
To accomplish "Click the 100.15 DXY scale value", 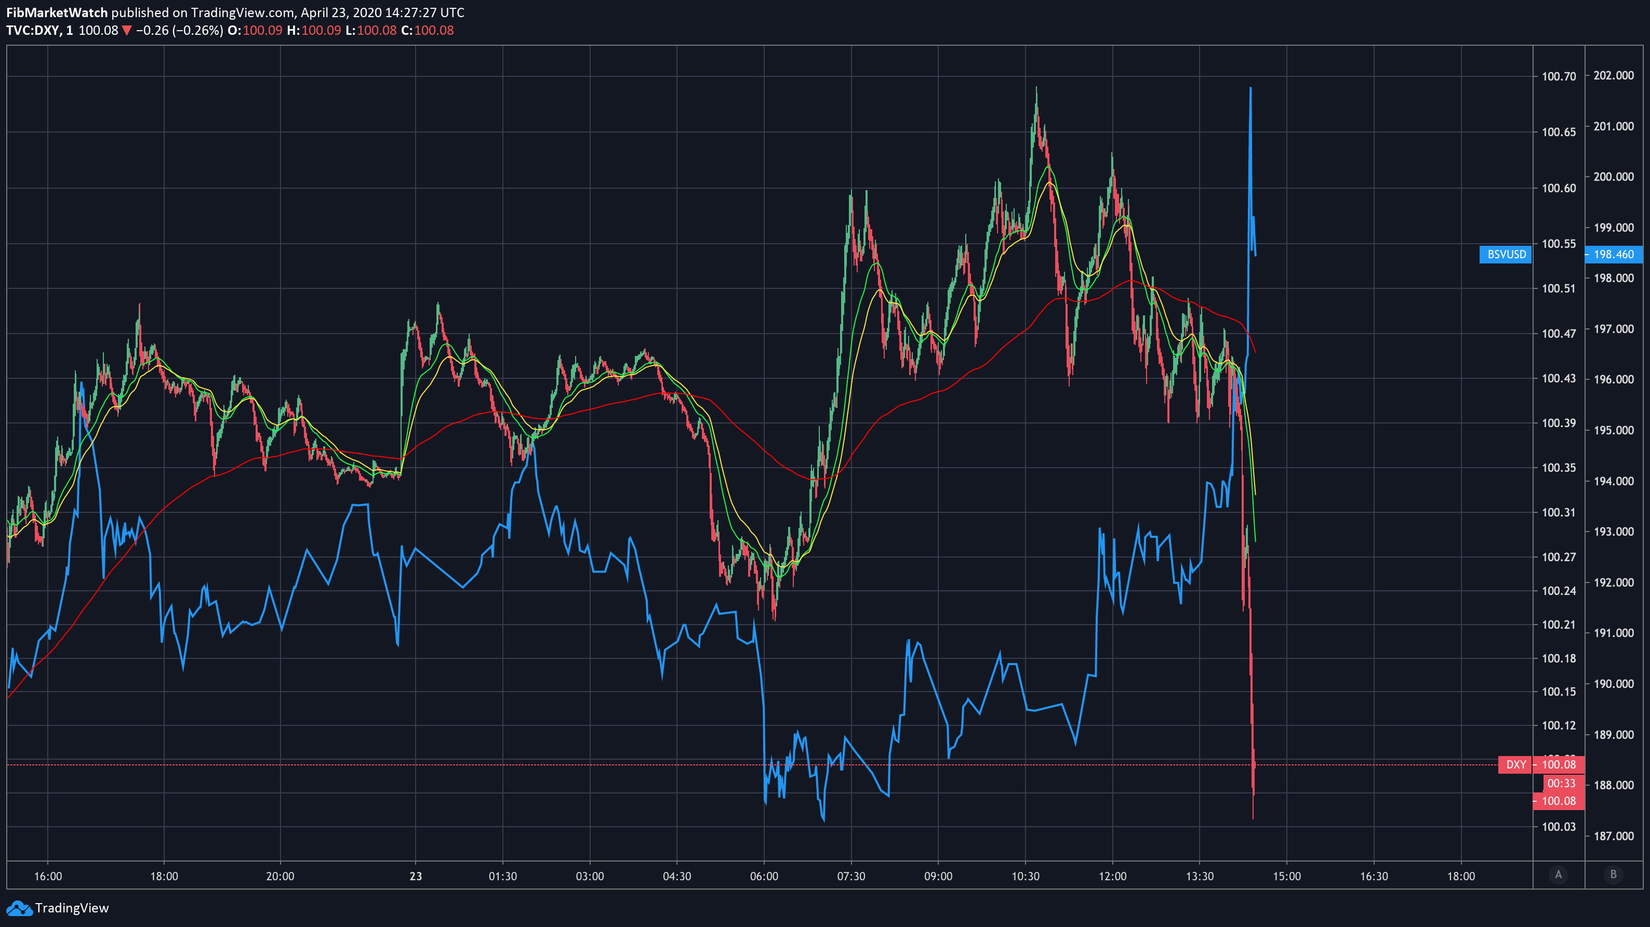I will [1559, 691].
